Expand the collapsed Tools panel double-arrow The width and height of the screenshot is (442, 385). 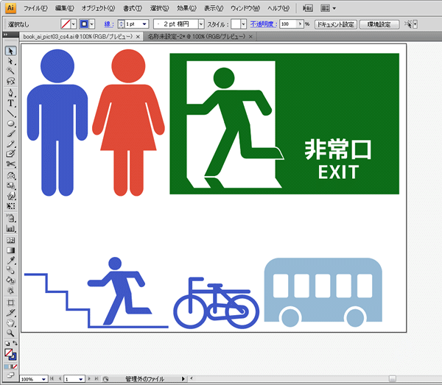(x=5, y=35)
